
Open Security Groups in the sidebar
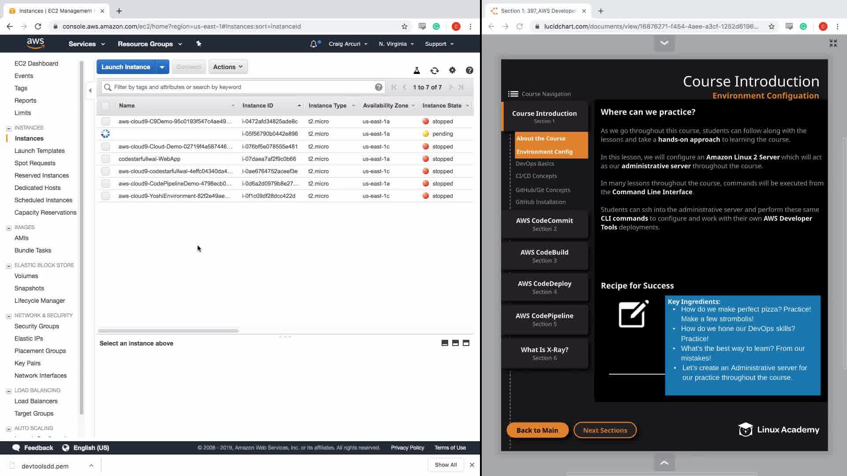tap(37, 326)
